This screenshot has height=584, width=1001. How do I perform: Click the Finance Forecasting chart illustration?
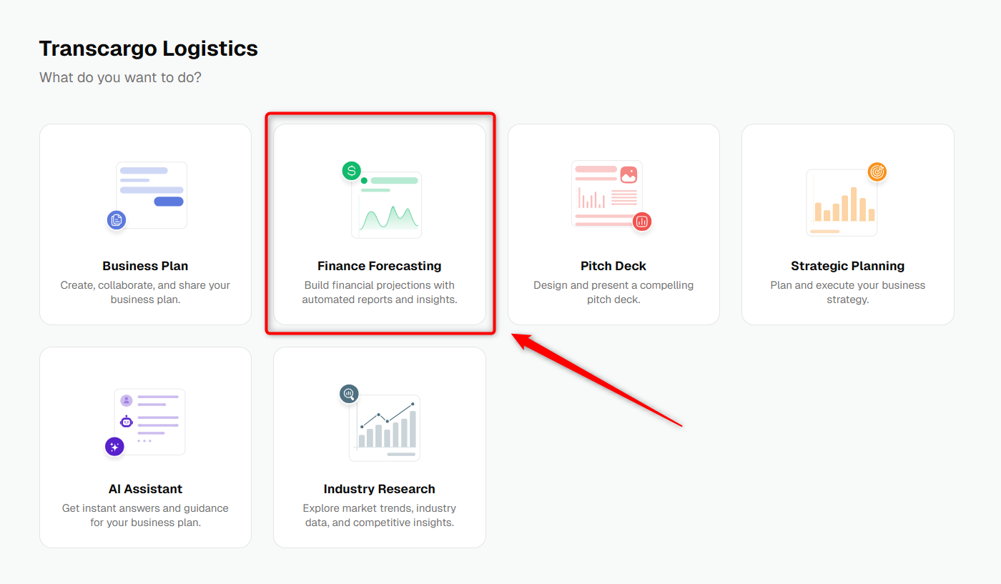[386, 204]
